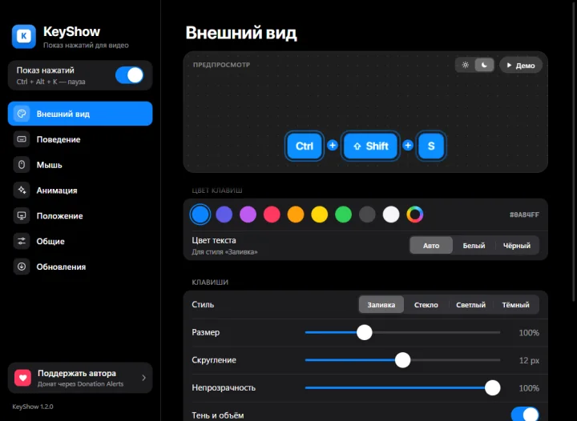Toggle the Тень и объём switch
This screenshot has width=577, height=421.
525,415
